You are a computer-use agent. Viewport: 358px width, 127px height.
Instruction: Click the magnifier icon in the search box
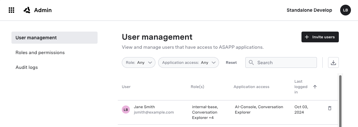point(251,62)
